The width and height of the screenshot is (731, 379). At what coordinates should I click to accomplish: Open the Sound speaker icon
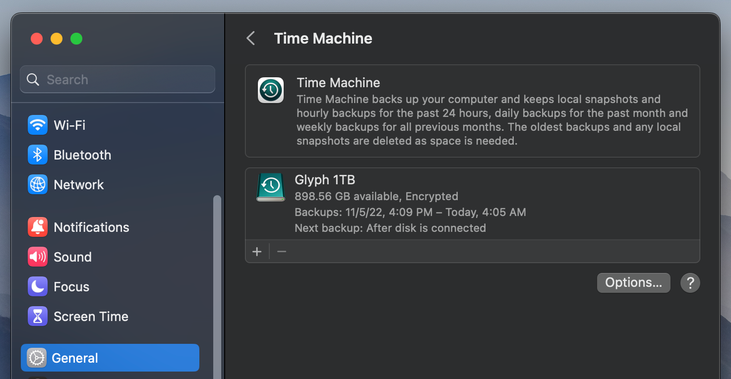38,257
